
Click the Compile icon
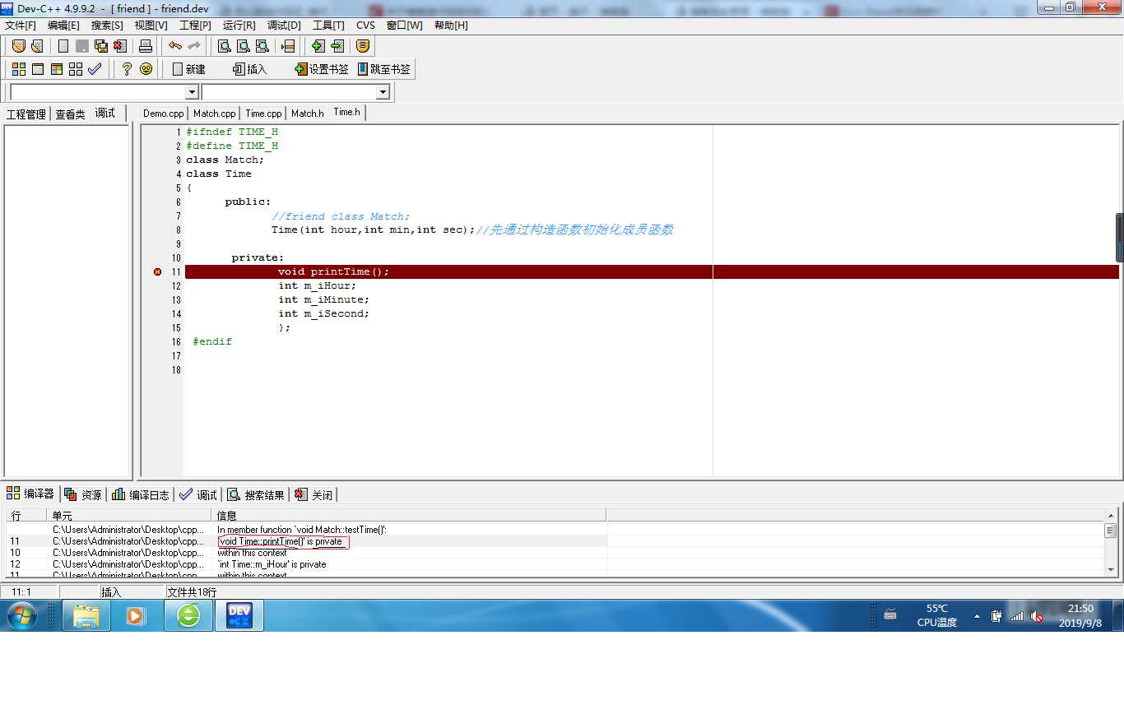pyautogui.click(x=18, y=69)
